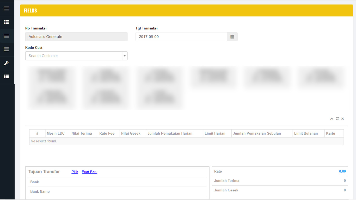
Task: Click the Limit Harian column header
Action: click(x=215, y=133)
